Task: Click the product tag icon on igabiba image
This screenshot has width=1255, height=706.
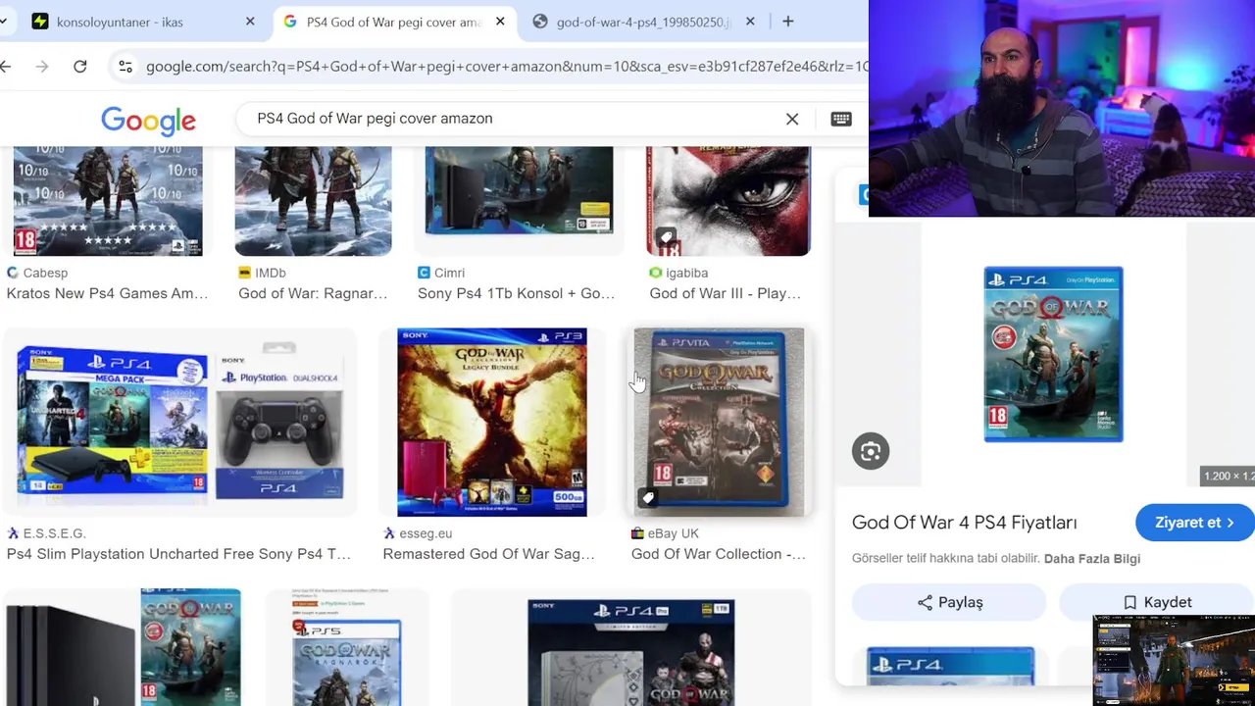Action: click(665, 237)
